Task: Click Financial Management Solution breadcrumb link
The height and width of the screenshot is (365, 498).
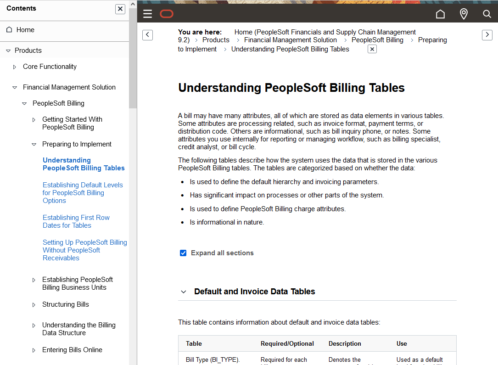Action: click(x=290, y=40)
